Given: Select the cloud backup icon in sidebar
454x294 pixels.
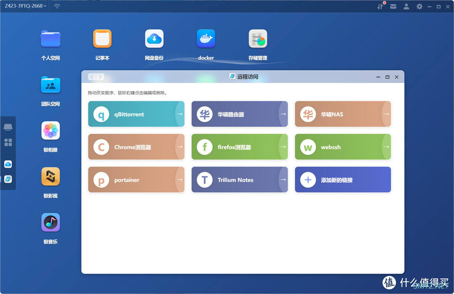Looking at the screenshot, I should (x=8, y=164).
